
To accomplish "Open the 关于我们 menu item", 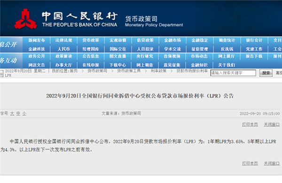I will 227,65.
